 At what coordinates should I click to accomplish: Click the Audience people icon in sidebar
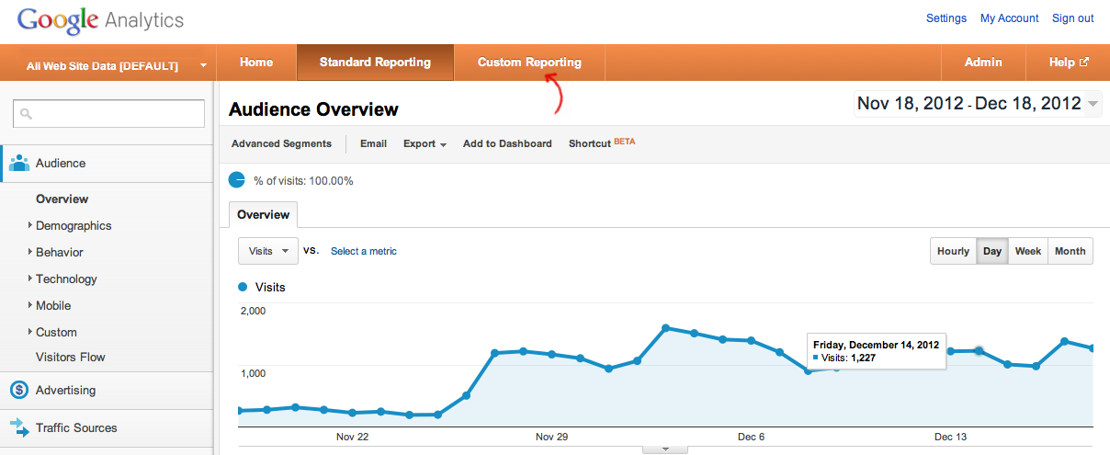pos(19,164)
